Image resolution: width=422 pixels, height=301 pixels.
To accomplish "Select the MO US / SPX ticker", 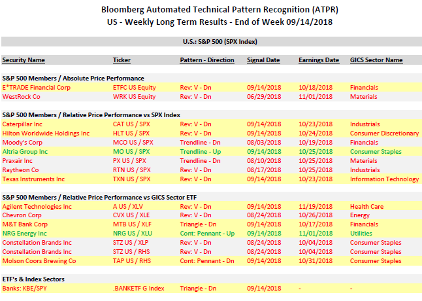I will tap(131, 152).
